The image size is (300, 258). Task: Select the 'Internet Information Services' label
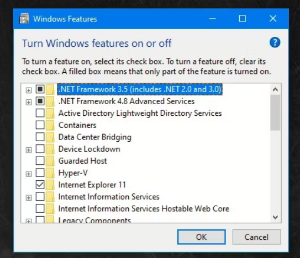click(x=109, y=197)
